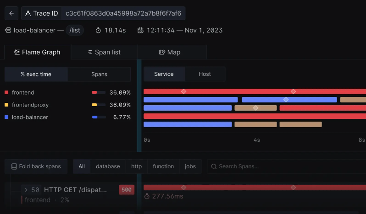Click first diamond marker on top red bar
Image resolution: width=366 pixels, height=214 pixels.
[184, 91]
